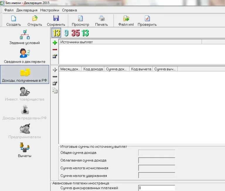
Task: Select the yellow 13% tax rate
Action: [56, 33]
